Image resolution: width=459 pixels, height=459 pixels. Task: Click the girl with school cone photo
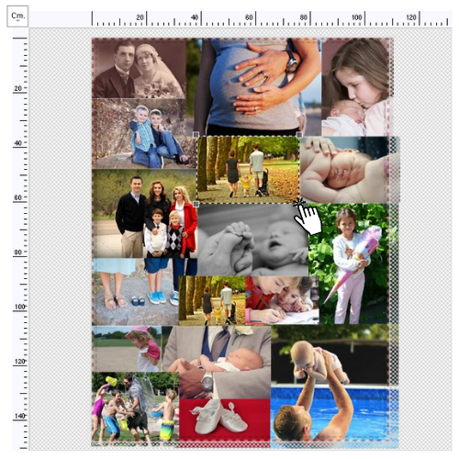tap(349, 263)
